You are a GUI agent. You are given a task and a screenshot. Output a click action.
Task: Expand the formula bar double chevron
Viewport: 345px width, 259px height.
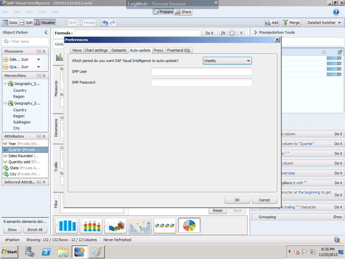(x=241, y=33)
